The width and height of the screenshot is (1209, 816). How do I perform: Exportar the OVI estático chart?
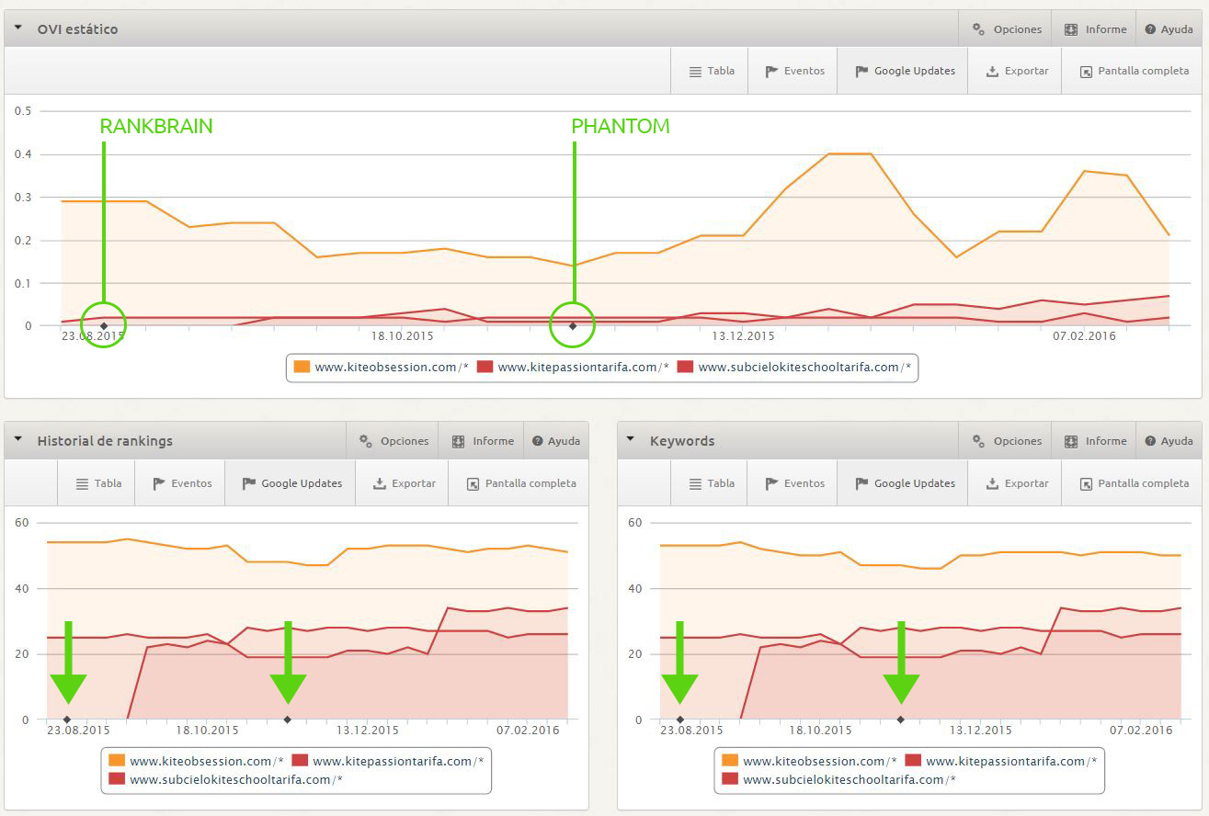click(1016, 71)
